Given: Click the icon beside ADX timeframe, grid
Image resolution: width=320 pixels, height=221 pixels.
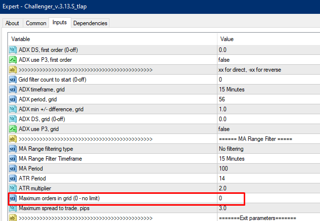Looking at the screenshot, I should click(13, 89).
